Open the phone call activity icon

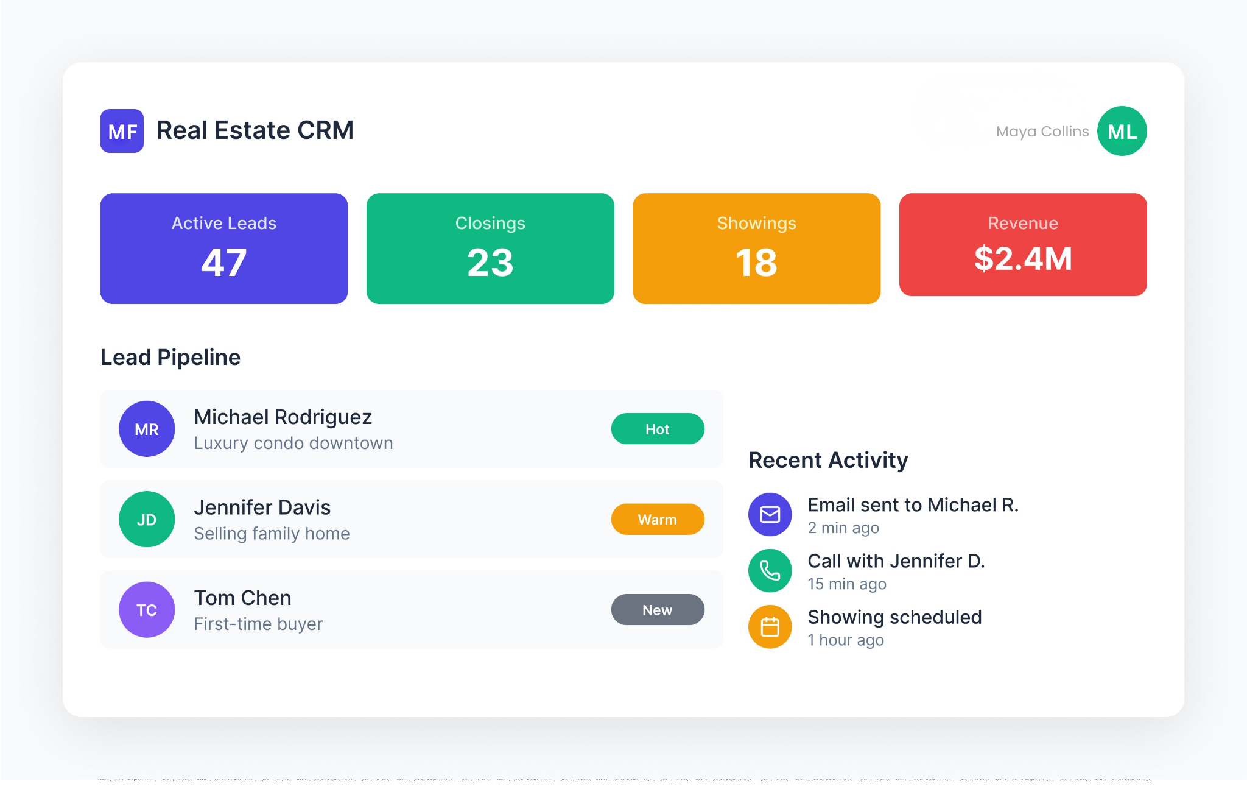tap(770, 570)
